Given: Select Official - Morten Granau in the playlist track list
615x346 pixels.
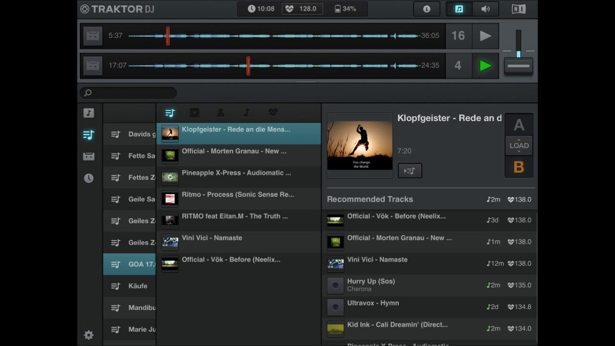Looking at the screenshot, I should coord(239,155).
